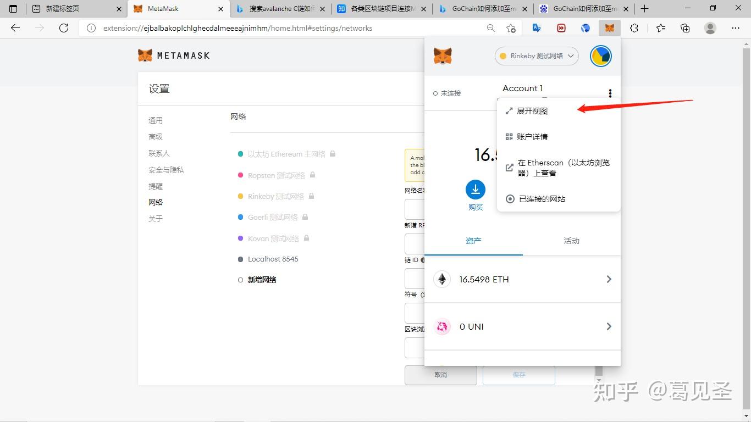Switch to the Assets tab
Image resolution: width=751 pixels, height=422 pixels.
[x=473, y=241]
